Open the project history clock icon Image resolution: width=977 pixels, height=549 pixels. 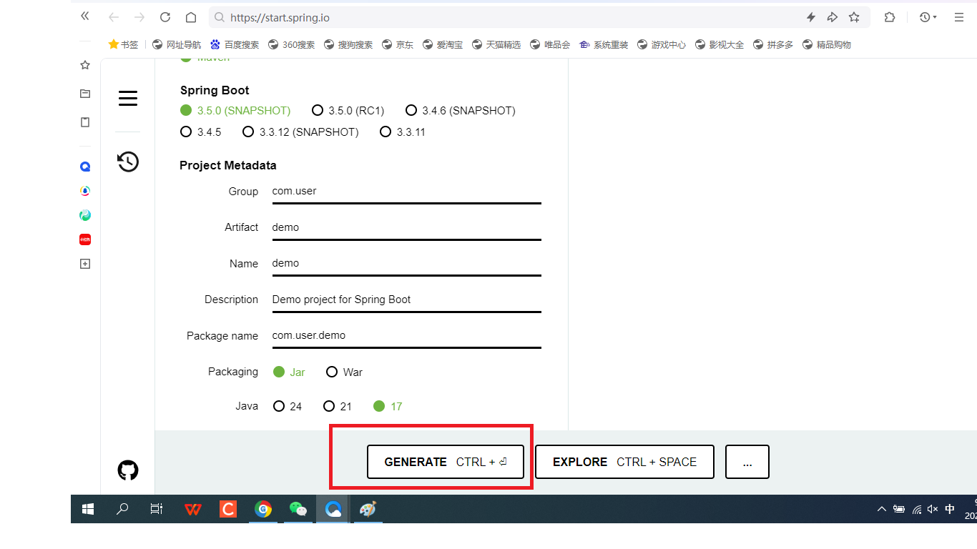point(128,162)
